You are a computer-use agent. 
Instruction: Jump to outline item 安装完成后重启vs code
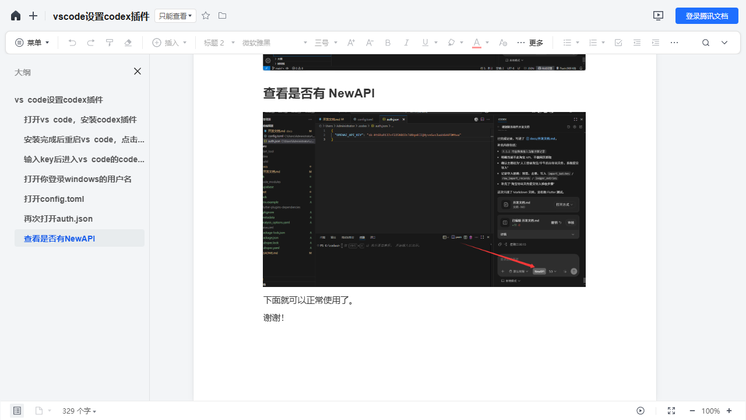pos(84,139)
